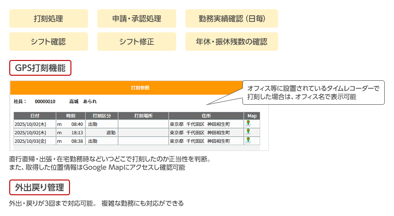Click the empty 打刻場所 cell in the 08:40 row
Viewport: 394px width, 216px height.
[143, 124]
